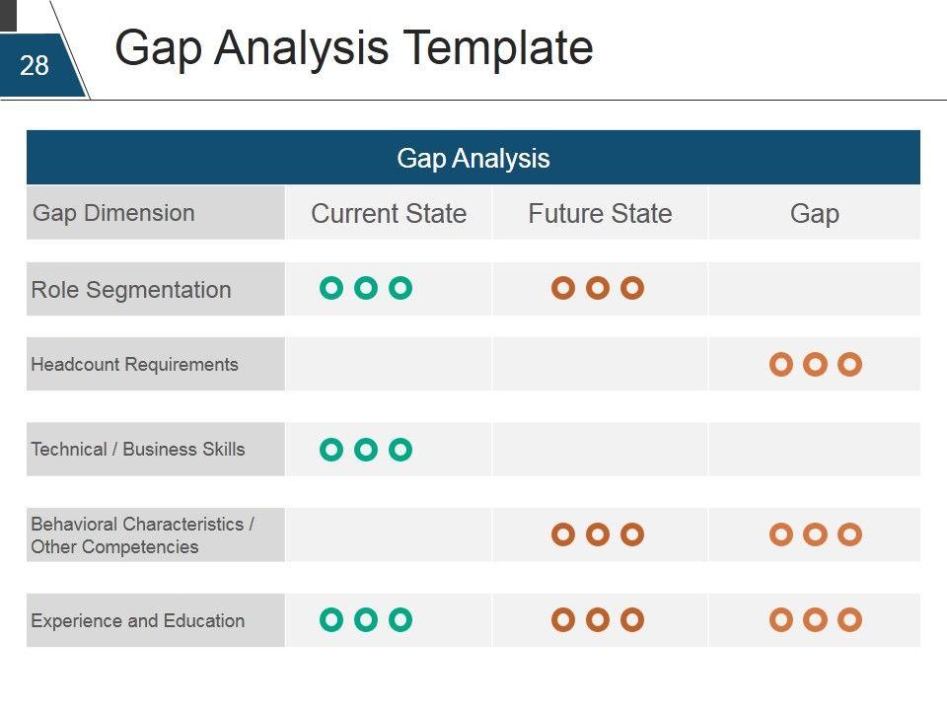Click middle green circle for Technical / Business Skills
947x710 pixels.
pyautogui.click(x=366, y=450)
